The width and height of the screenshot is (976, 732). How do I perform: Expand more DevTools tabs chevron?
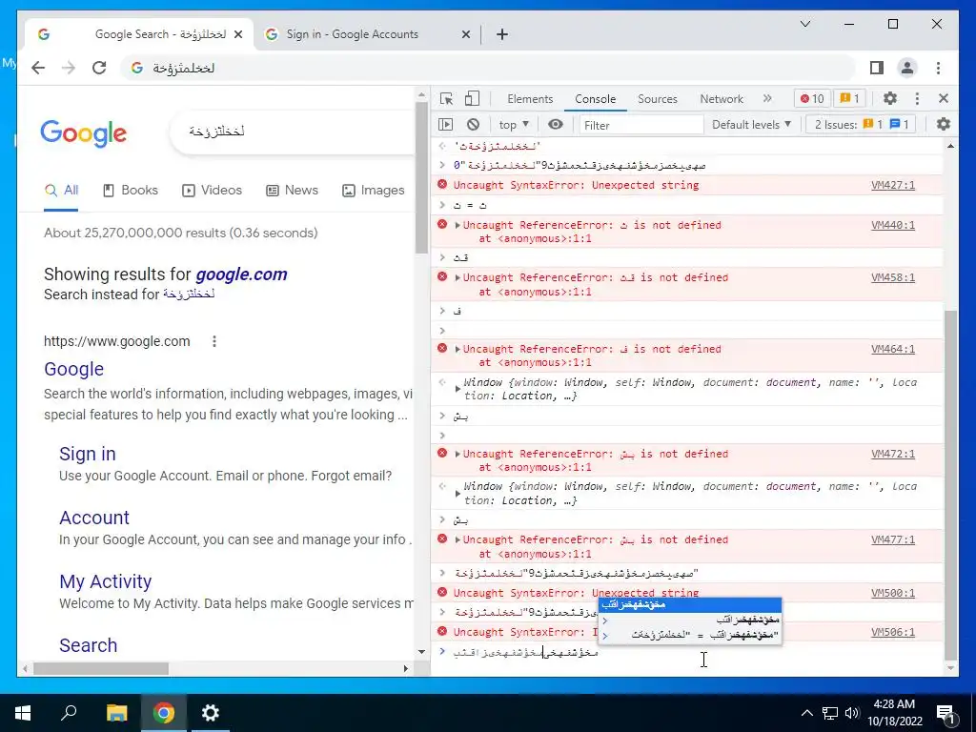(767, 98)
